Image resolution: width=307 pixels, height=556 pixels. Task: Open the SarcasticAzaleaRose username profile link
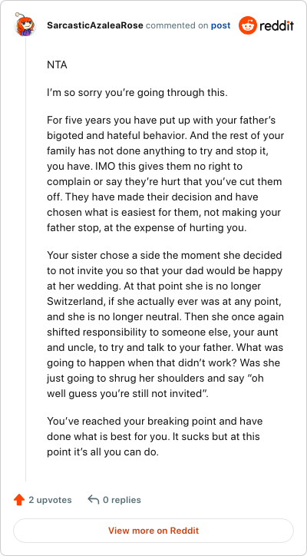[95, 25]
